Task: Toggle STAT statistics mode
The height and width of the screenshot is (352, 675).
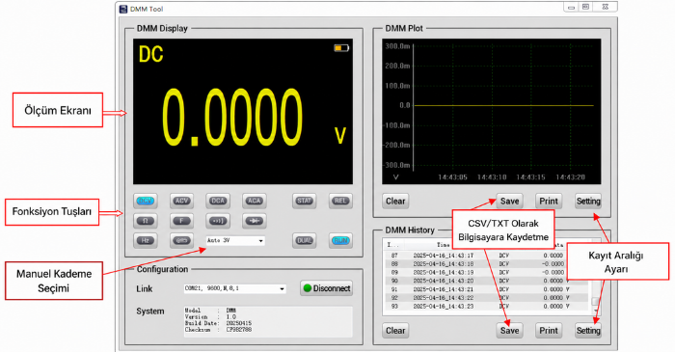Action: 305,201
